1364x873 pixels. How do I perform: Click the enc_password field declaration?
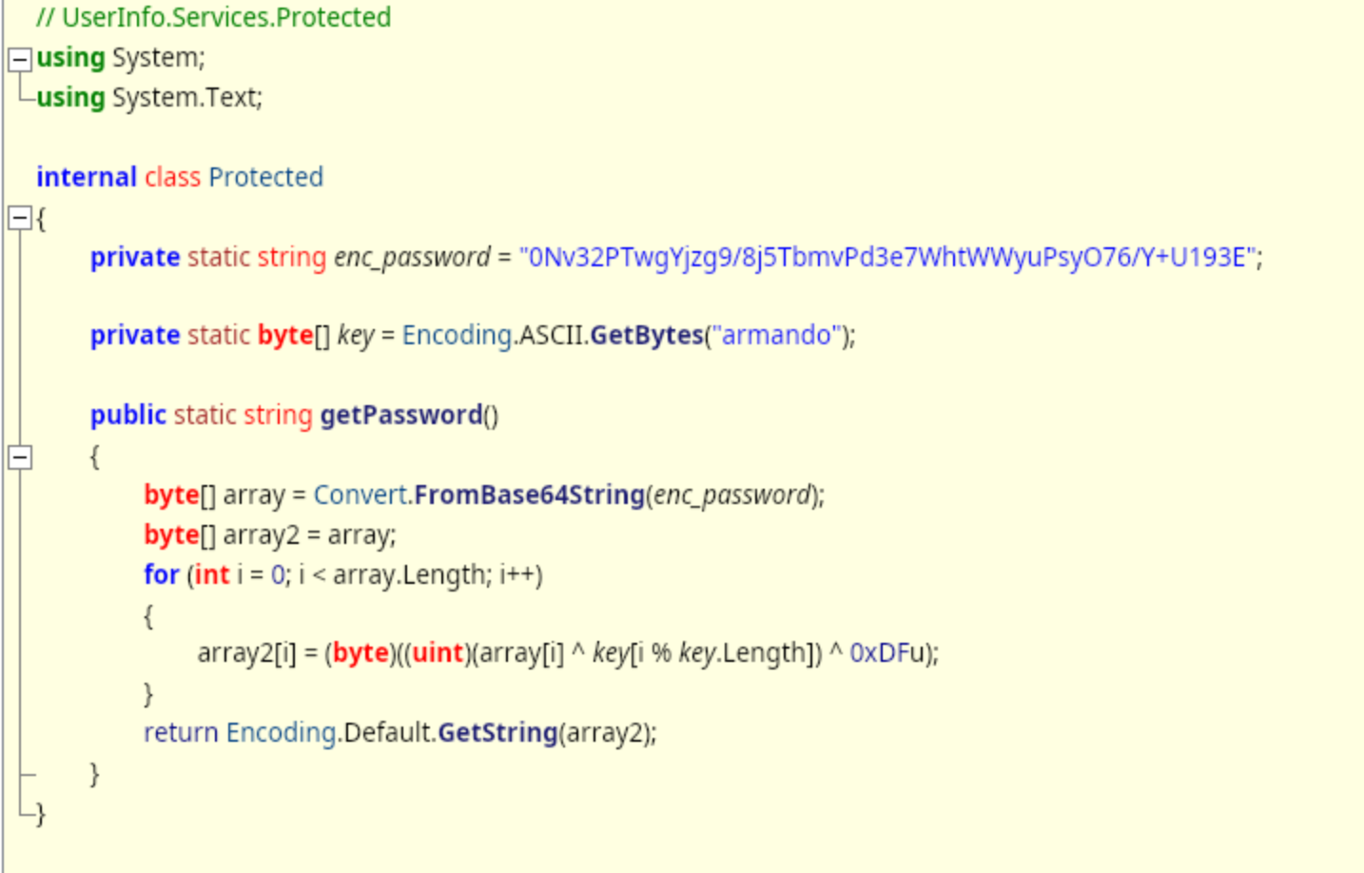(x=412, y=258)
